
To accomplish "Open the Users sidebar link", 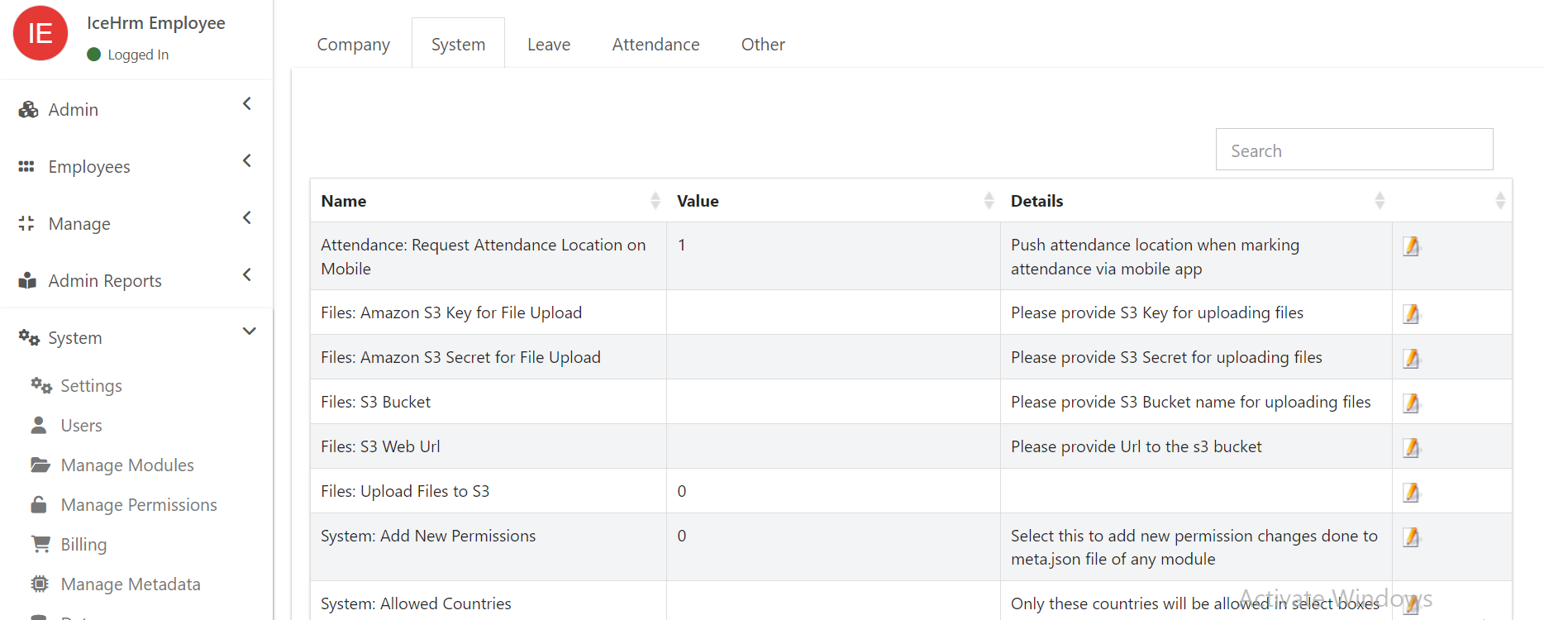I will click(81, 426).
